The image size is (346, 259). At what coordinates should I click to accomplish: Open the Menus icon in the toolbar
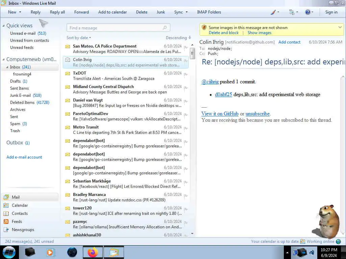point(292,12)
